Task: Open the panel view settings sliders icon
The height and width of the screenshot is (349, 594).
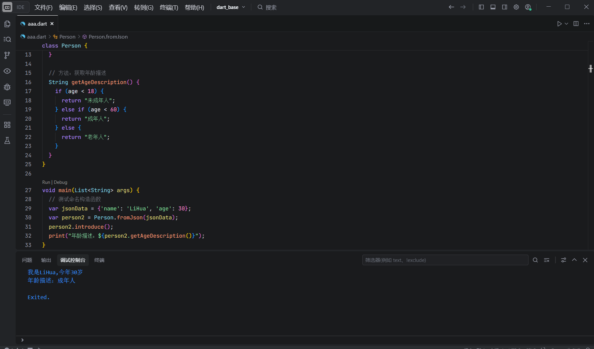Action: pyautogui.click(x=563, y=260)
